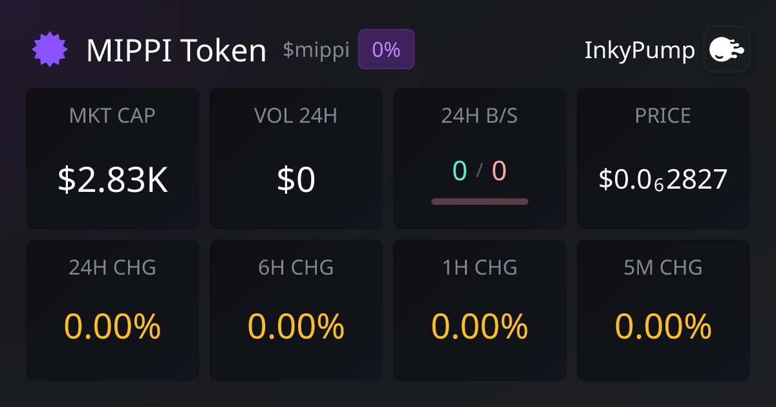Select the MKT CAP stats card
This screenshot has width=776, height=407.
[x=113, y=158]
